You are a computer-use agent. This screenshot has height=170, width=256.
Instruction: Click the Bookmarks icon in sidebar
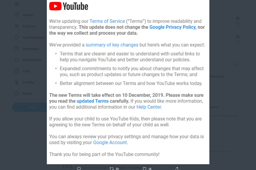click(17, 60)
